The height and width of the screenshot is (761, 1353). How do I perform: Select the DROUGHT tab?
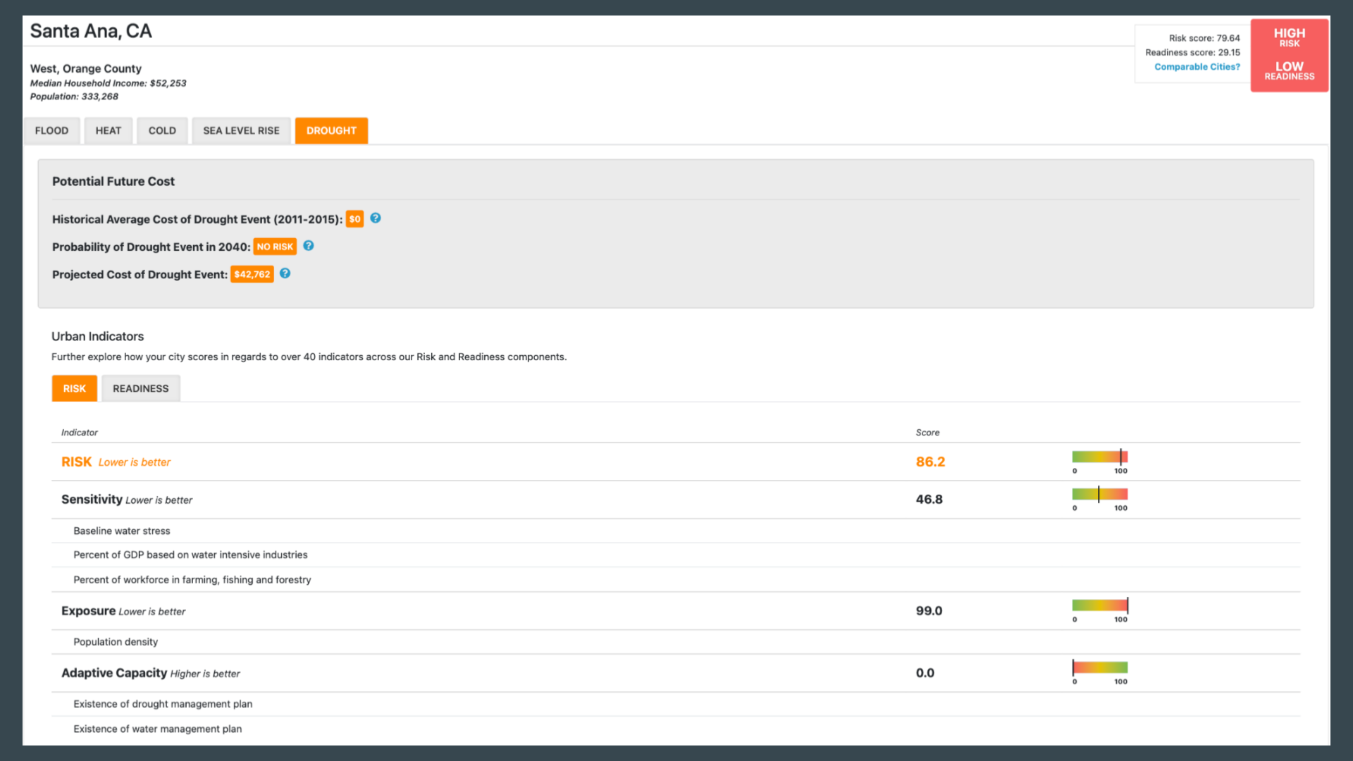point(331,130)
